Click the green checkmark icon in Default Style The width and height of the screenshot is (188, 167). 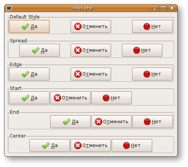[25, 26]
